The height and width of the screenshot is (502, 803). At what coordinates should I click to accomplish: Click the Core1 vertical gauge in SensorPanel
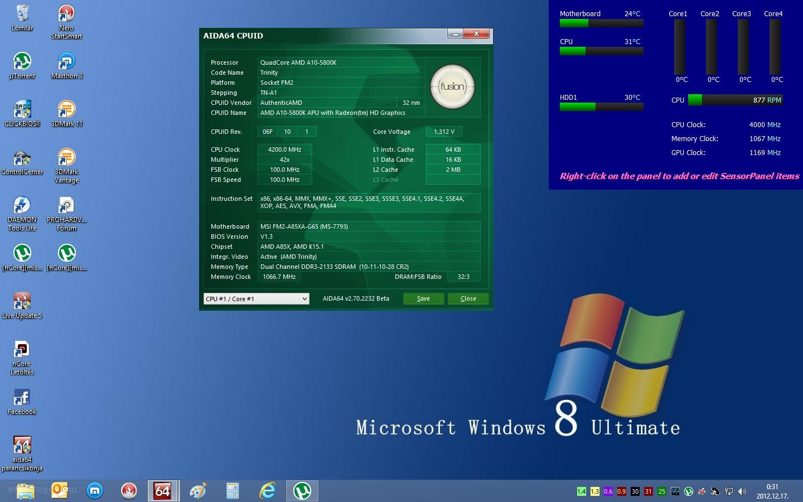[679, 47]
